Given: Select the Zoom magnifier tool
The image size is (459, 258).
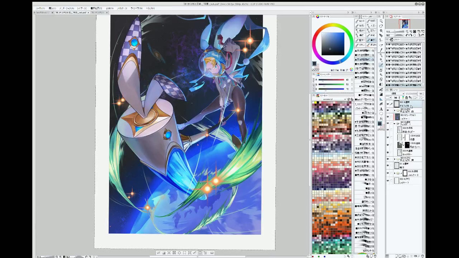Looking at the screenshot, I should coord(381,21).
